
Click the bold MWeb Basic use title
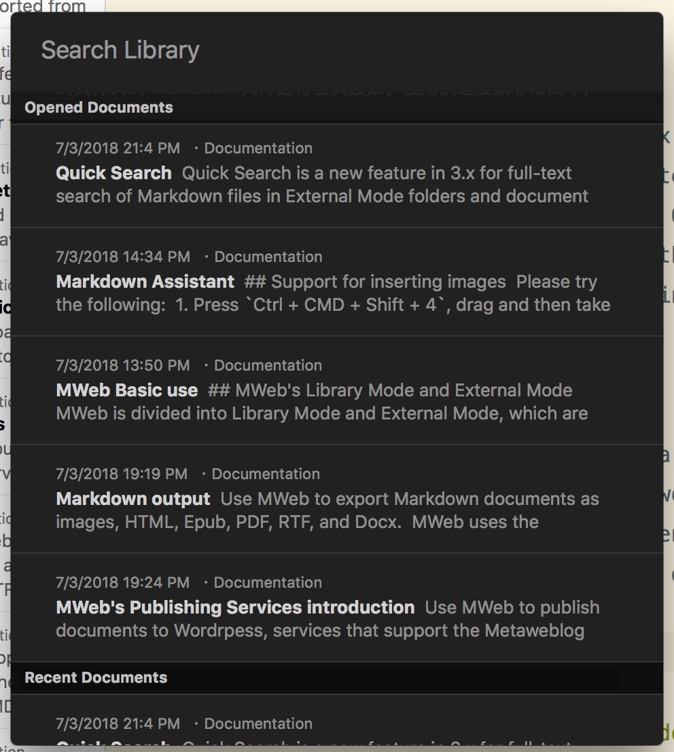[x=127, y=390]
